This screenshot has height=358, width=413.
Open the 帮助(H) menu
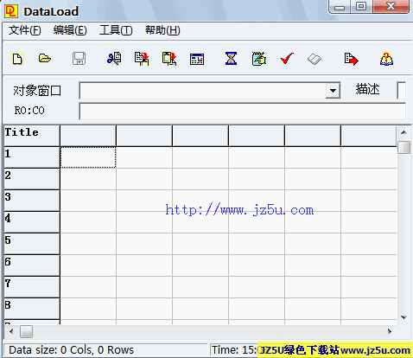pyautogui.click(x=162, y=30)
